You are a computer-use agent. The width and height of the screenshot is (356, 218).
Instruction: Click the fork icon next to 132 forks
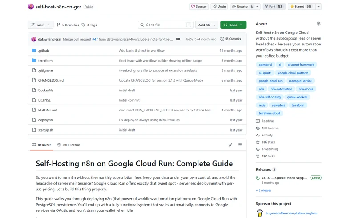click(x=258, y=156)
